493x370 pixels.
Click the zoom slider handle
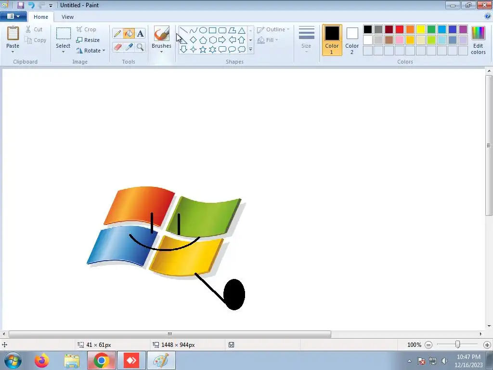click(x=458, y=345)
